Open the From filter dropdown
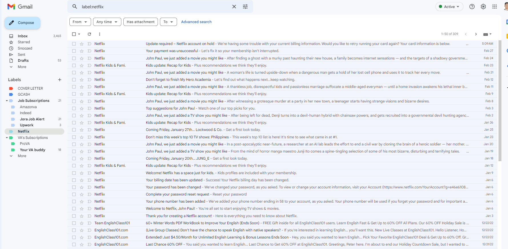The height and width of the screenshot is (249, 508). (80, 22)
